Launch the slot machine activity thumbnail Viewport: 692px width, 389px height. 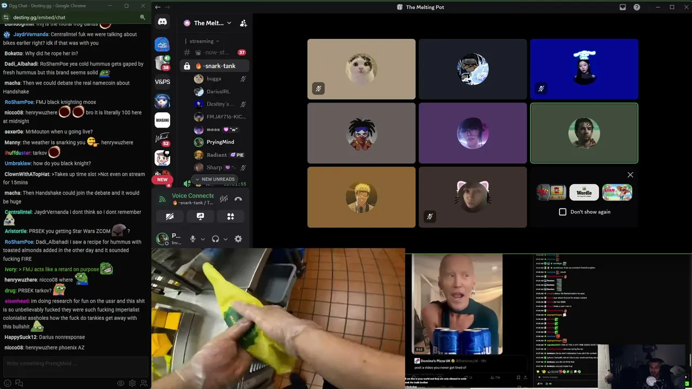551,192
